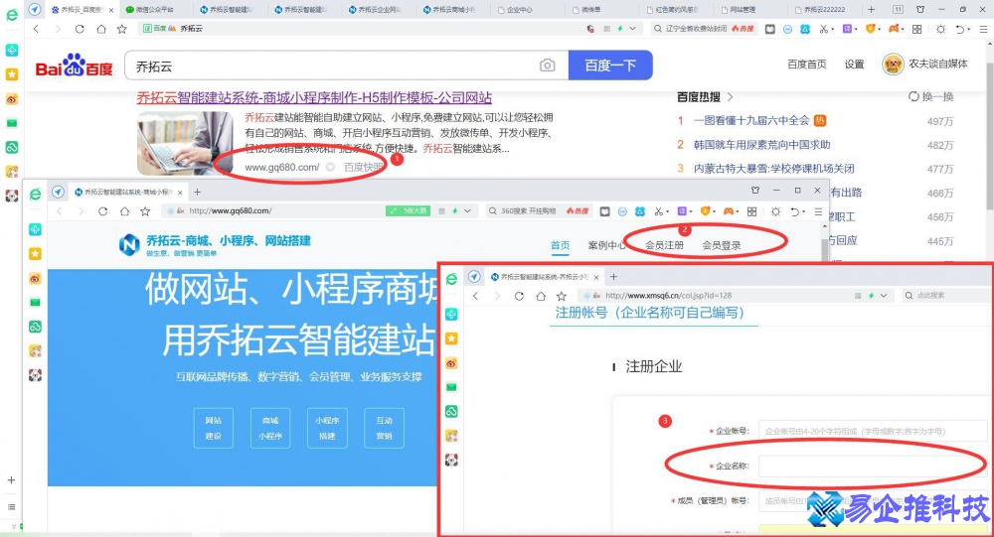Click the home icon in xmsq6.cn window toolbar
The width and height of the screenshot is (994, 537).
(540, 296)
